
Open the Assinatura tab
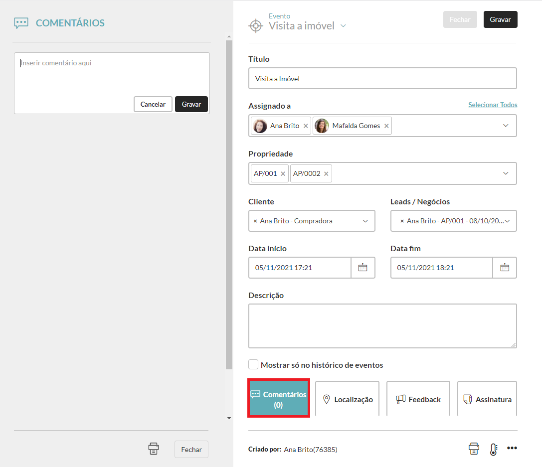487,399
